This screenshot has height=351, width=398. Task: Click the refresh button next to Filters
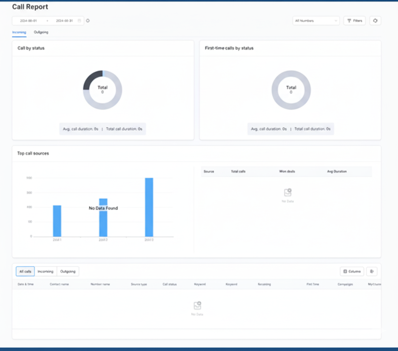point(375,21)
